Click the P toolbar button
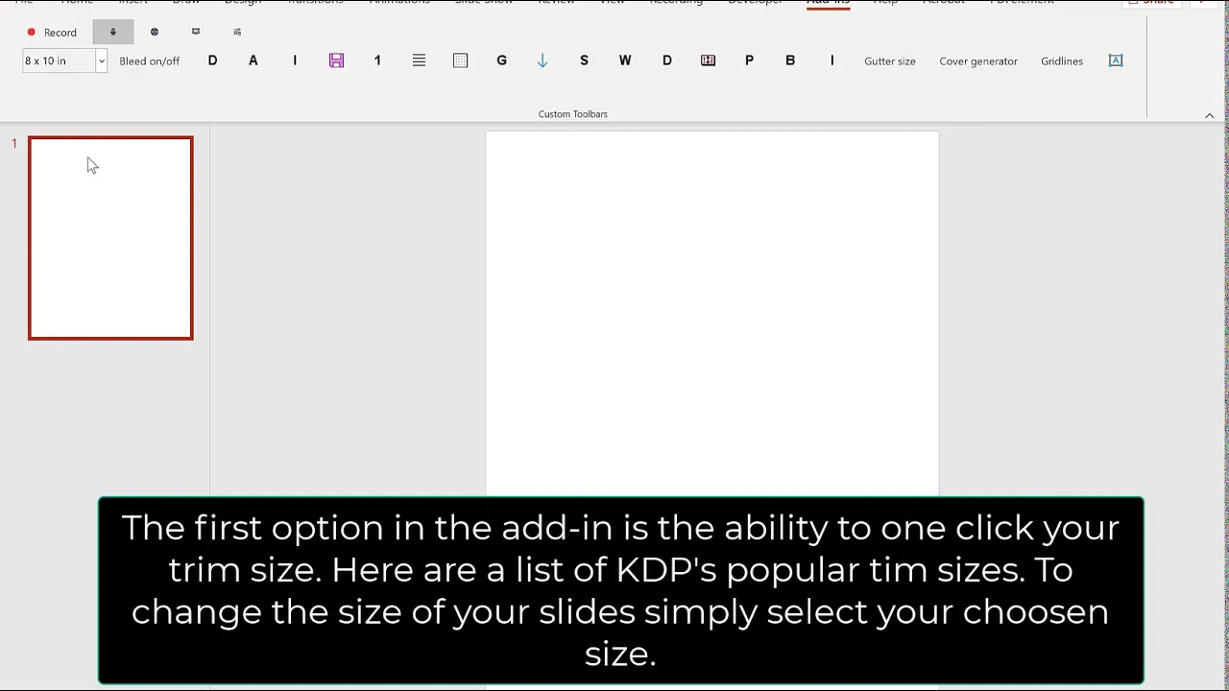This screenshot has width=1229, height=691. tap(749, 60)
